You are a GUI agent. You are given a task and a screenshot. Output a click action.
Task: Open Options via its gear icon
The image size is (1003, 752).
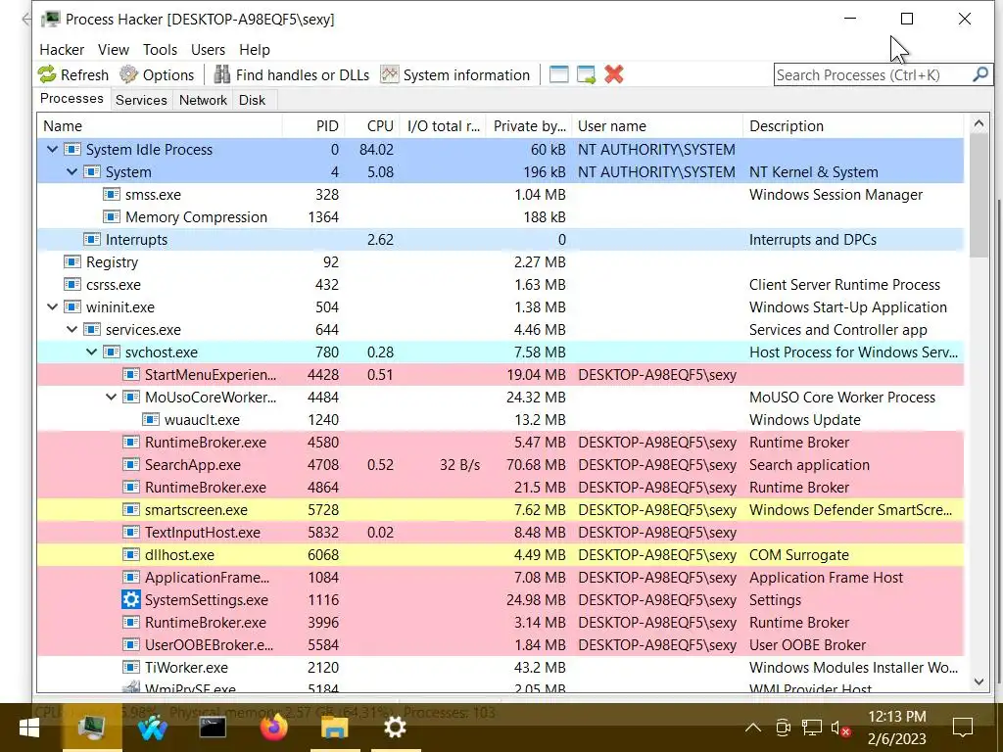click(x=128, y=74)
